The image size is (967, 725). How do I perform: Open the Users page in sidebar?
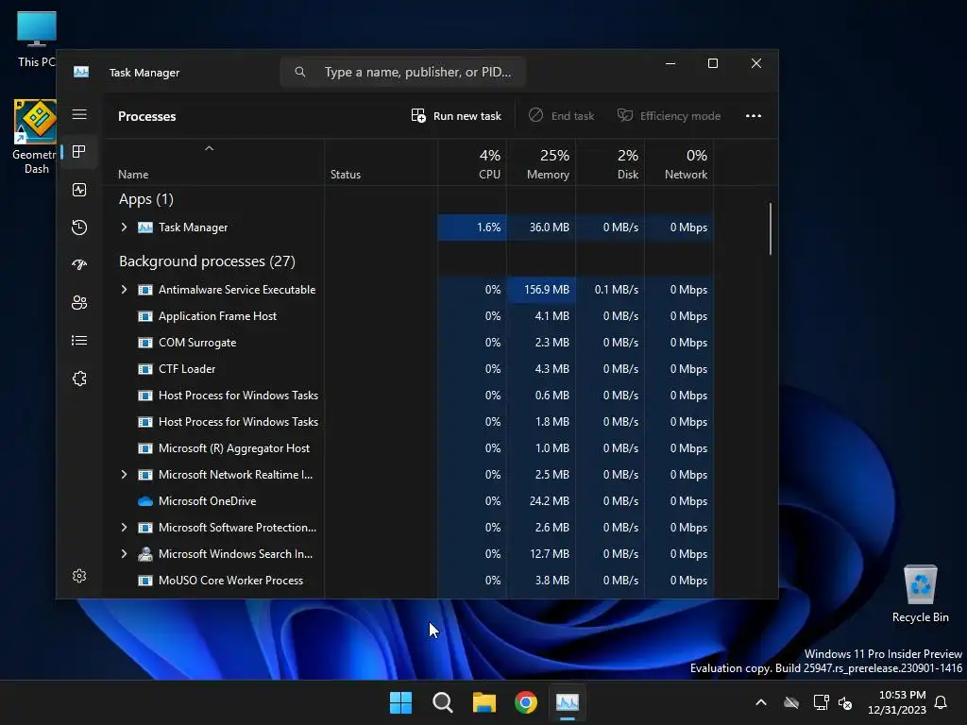click(x=79, y=303)
